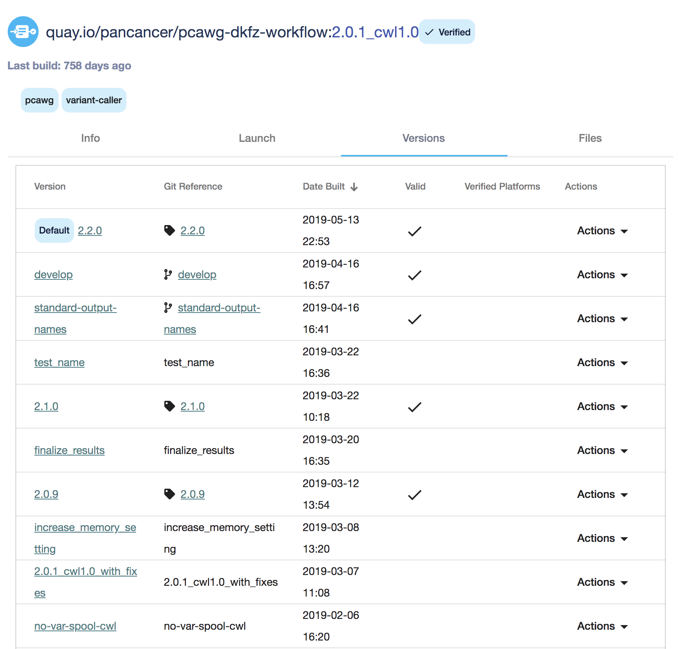Toggle the valid checkmark for version 2.2.0
Image resolution: width=678 pixels, height=649 pixels.
click(x=414, y=231)
